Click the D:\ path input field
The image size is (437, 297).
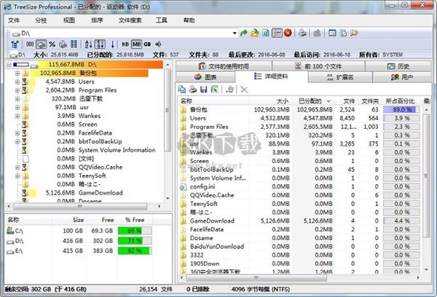(x=124, y=33)
